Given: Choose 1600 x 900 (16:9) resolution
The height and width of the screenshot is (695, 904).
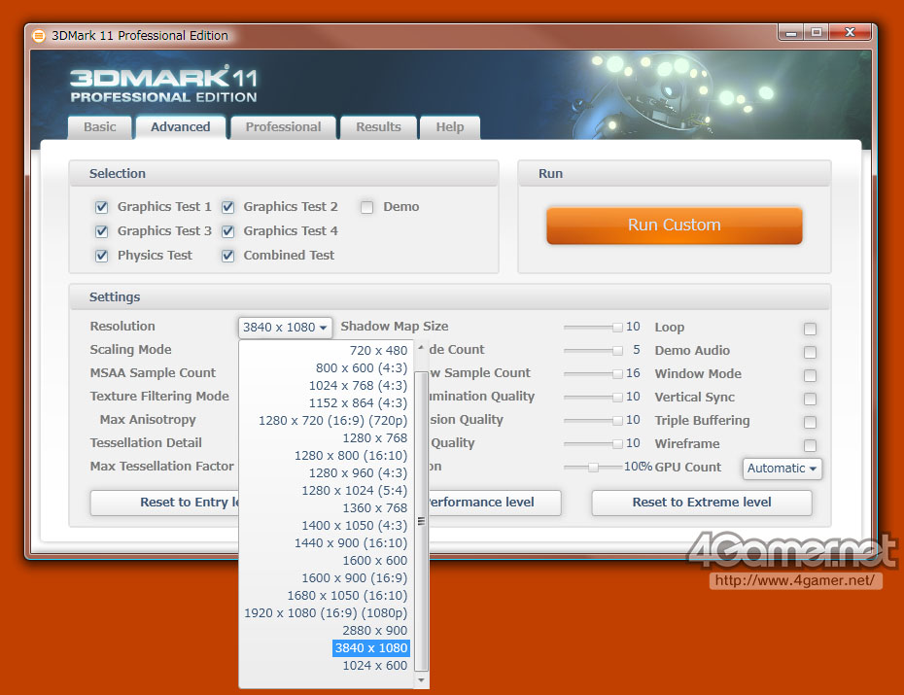Looking at the screenshot, I should click(x=355, y=578).
